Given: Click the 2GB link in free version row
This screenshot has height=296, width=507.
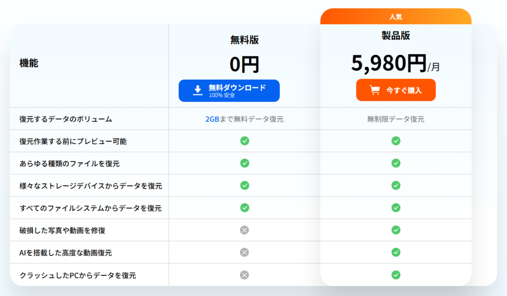Looking at the screenshot, I should pos(211,119).
